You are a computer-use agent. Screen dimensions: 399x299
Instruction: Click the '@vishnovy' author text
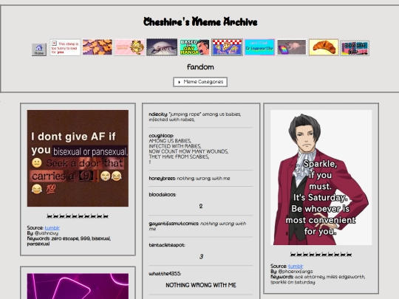click(47, 233)
